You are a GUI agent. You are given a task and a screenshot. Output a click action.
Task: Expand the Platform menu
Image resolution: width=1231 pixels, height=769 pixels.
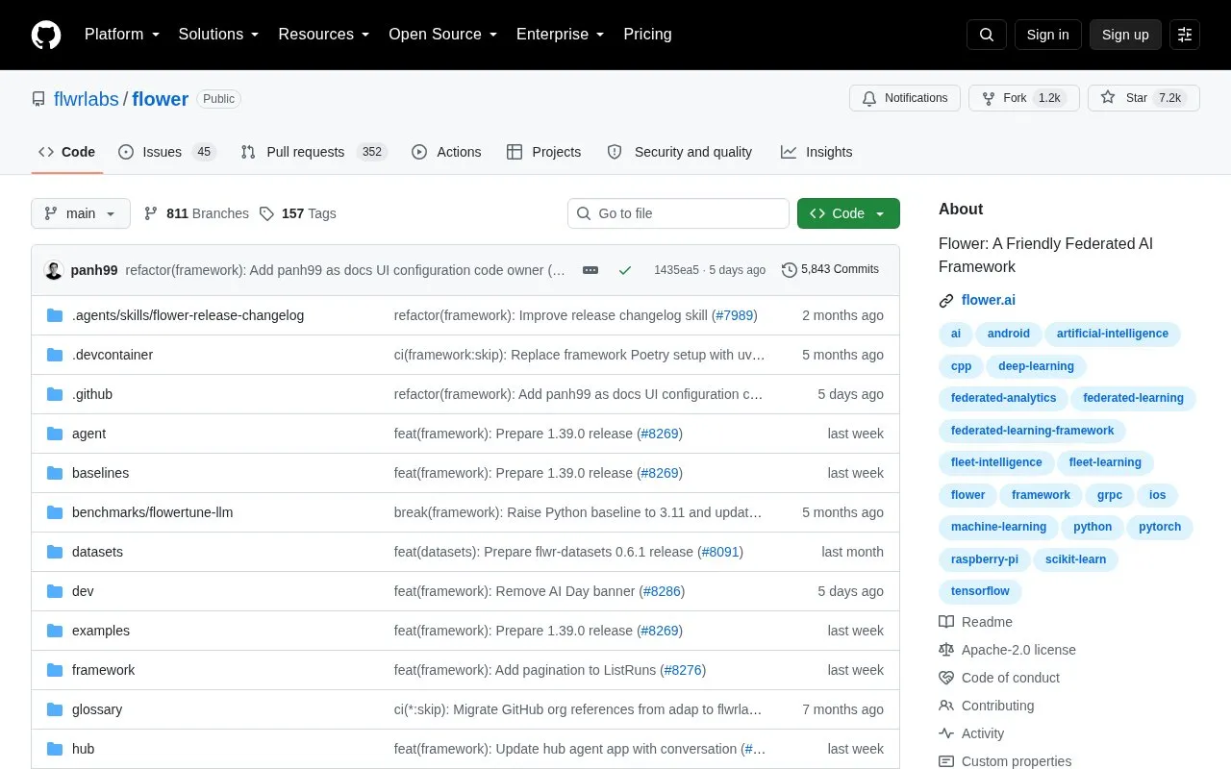coord(121,35)
